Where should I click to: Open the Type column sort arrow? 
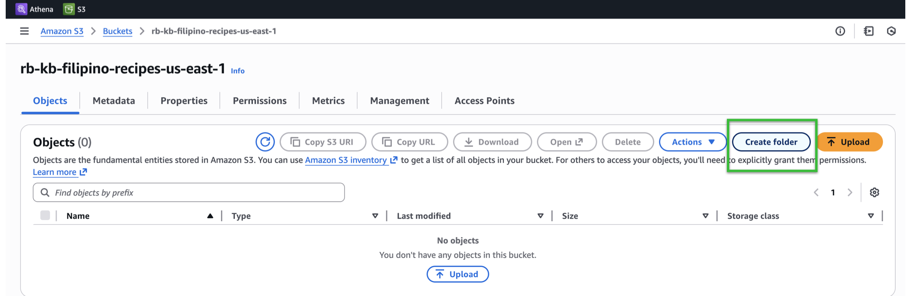click(375, 216)
